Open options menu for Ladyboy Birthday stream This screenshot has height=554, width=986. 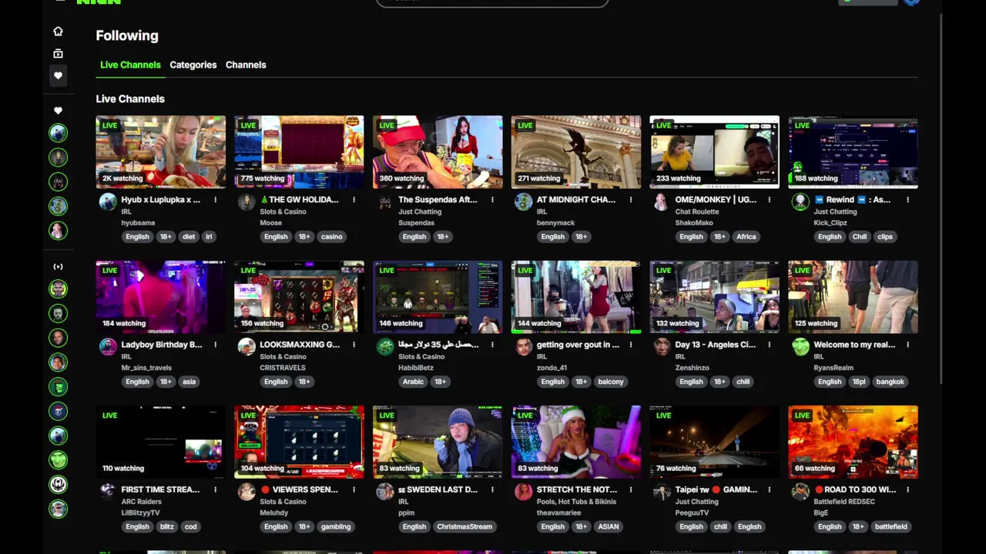click(x=215, y=345)
